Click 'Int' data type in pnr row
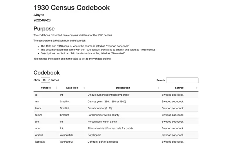 (61, 122)
